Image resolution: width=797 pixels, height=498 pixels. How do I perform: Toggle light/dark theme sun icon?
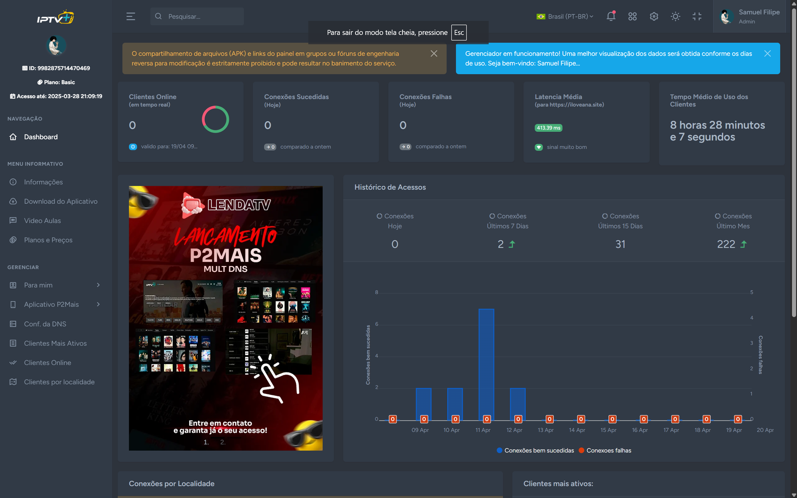pyautogui.click(x=675, y=16)
